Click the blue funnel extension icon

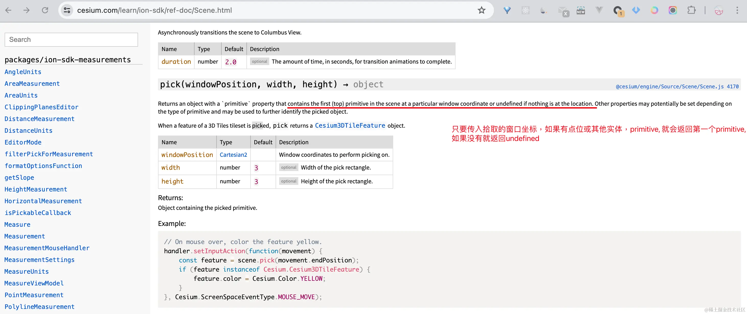point(507,10)
